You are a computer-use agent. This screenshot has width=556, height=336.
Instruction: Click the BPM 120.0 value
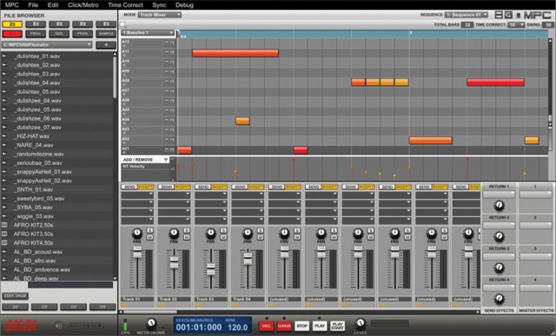(237, 327)
